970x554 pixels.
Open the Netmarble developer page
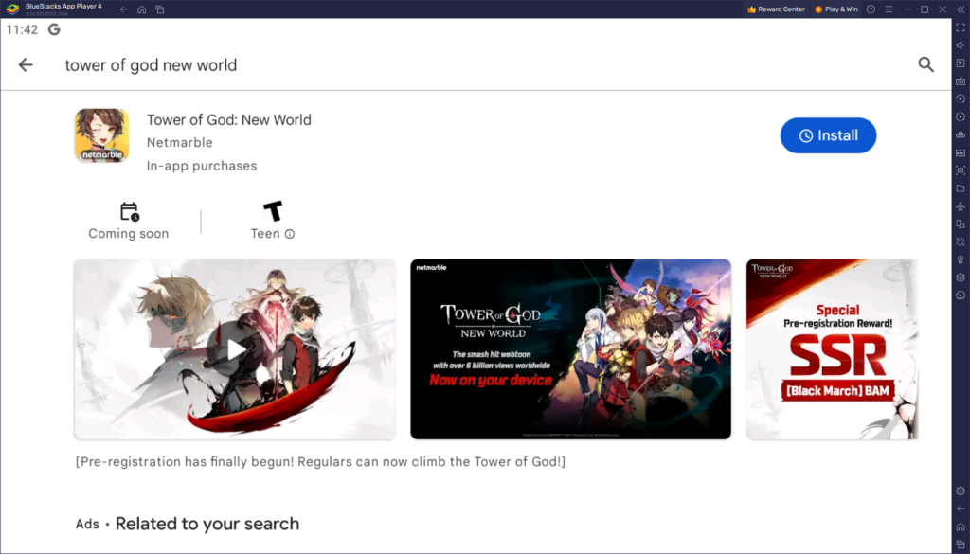(x=180, y=142)
